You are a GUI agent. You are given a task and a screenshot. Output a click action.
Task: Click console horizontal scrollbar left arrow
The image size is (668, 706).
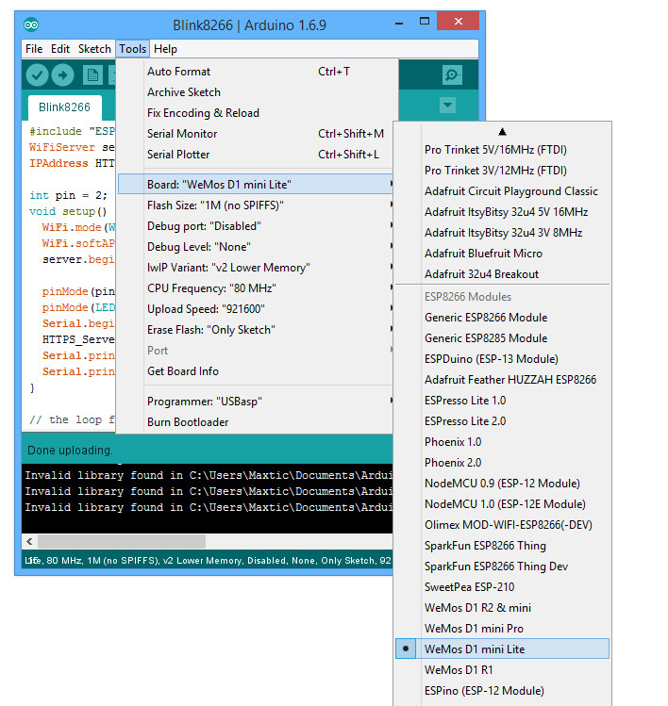[x=29, y=541]
